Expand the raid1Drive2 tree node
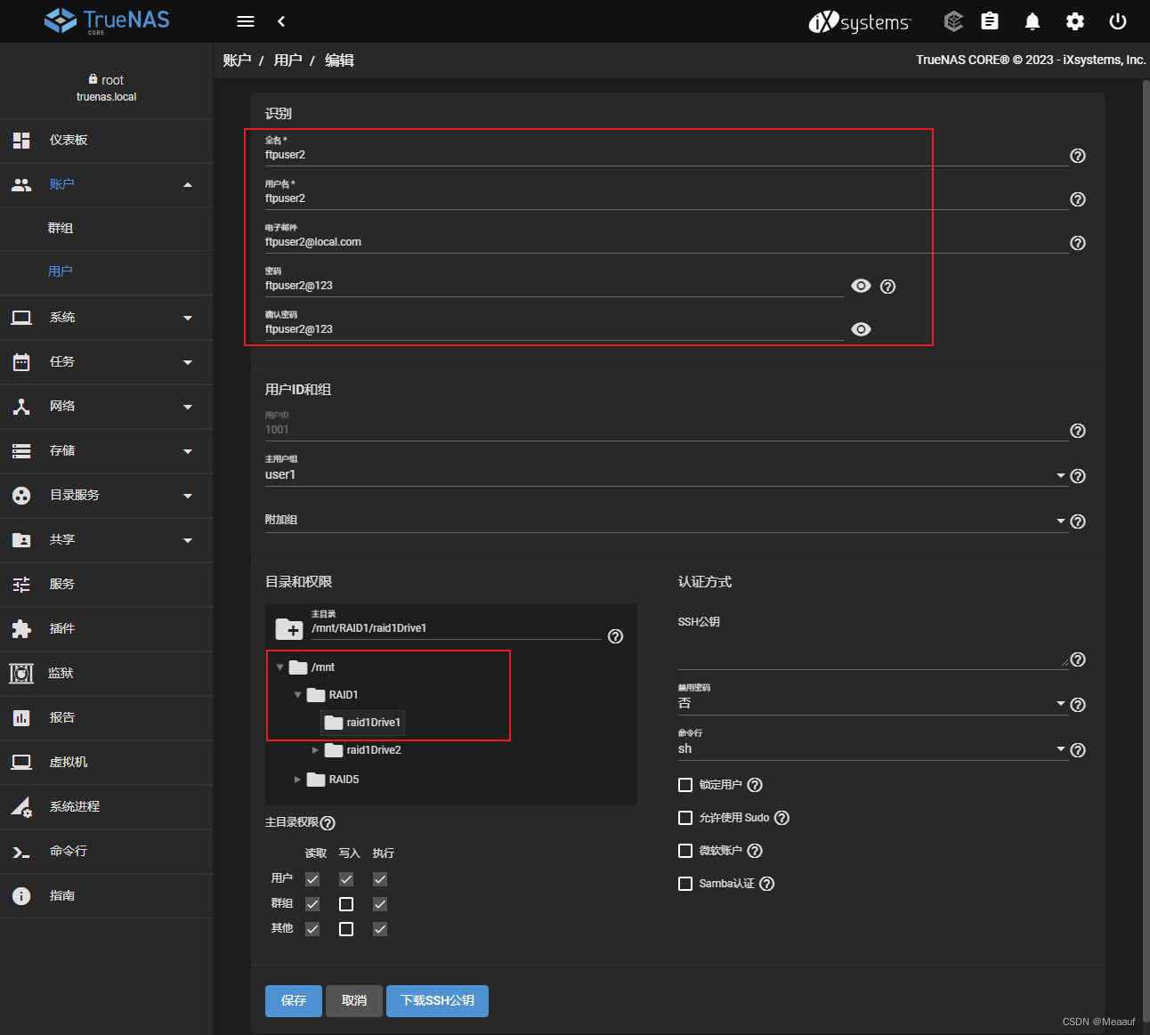1150x1035 pixels. pyautogui.click(x=315, y=750)
